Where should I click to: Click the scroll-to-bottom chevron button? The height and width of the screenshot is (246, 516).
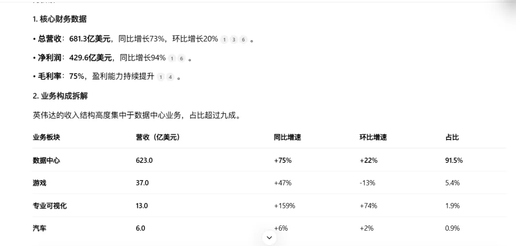[269, 237]
